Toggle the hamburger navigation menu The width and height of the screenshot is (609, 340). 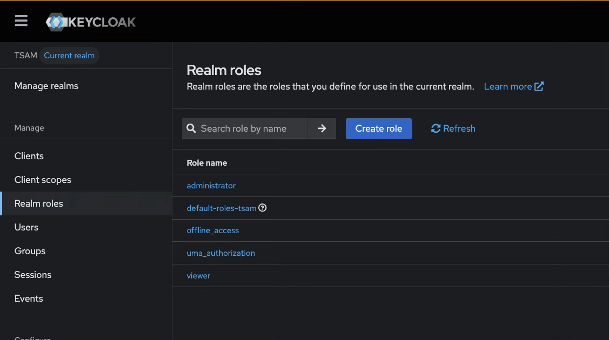pos(21,21)
